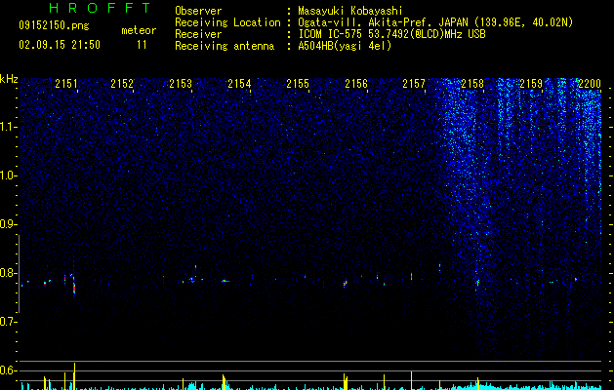This screenshot has height=390, width=614.
Task: Click time marker 2153
Action: pos(181,84)
